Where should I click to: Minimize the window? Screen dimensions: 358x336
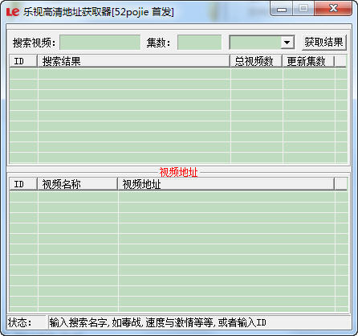point(282,9)
